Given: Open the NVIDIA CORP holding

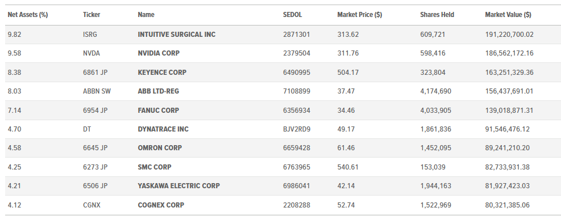Looking at the screenshot, I should pos(159,53).
